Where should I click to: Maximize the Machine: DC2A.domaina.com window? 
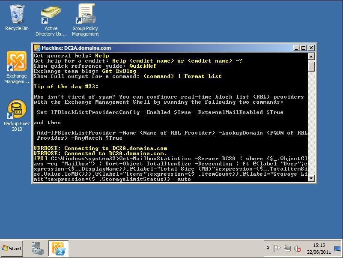click(x=303, y=48)
